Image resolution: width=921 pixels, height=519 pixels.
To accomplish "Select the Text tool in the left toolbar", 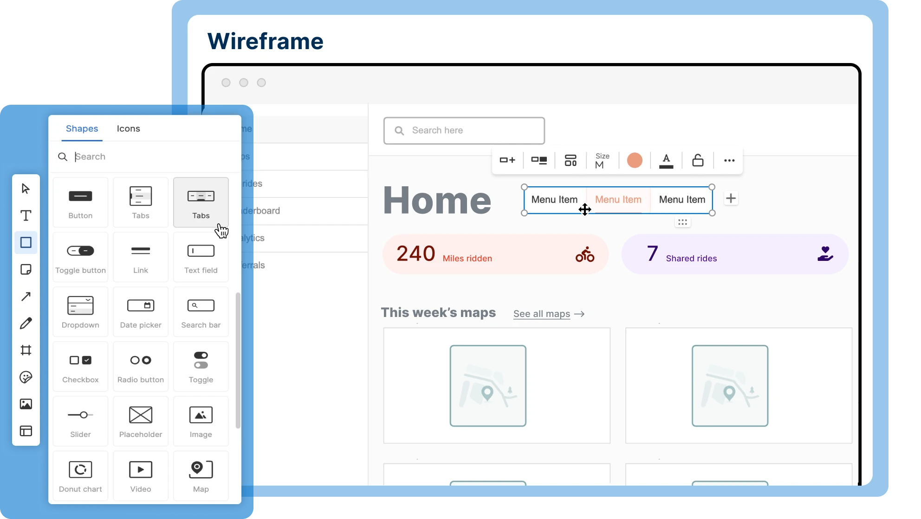I will point(26,215).
